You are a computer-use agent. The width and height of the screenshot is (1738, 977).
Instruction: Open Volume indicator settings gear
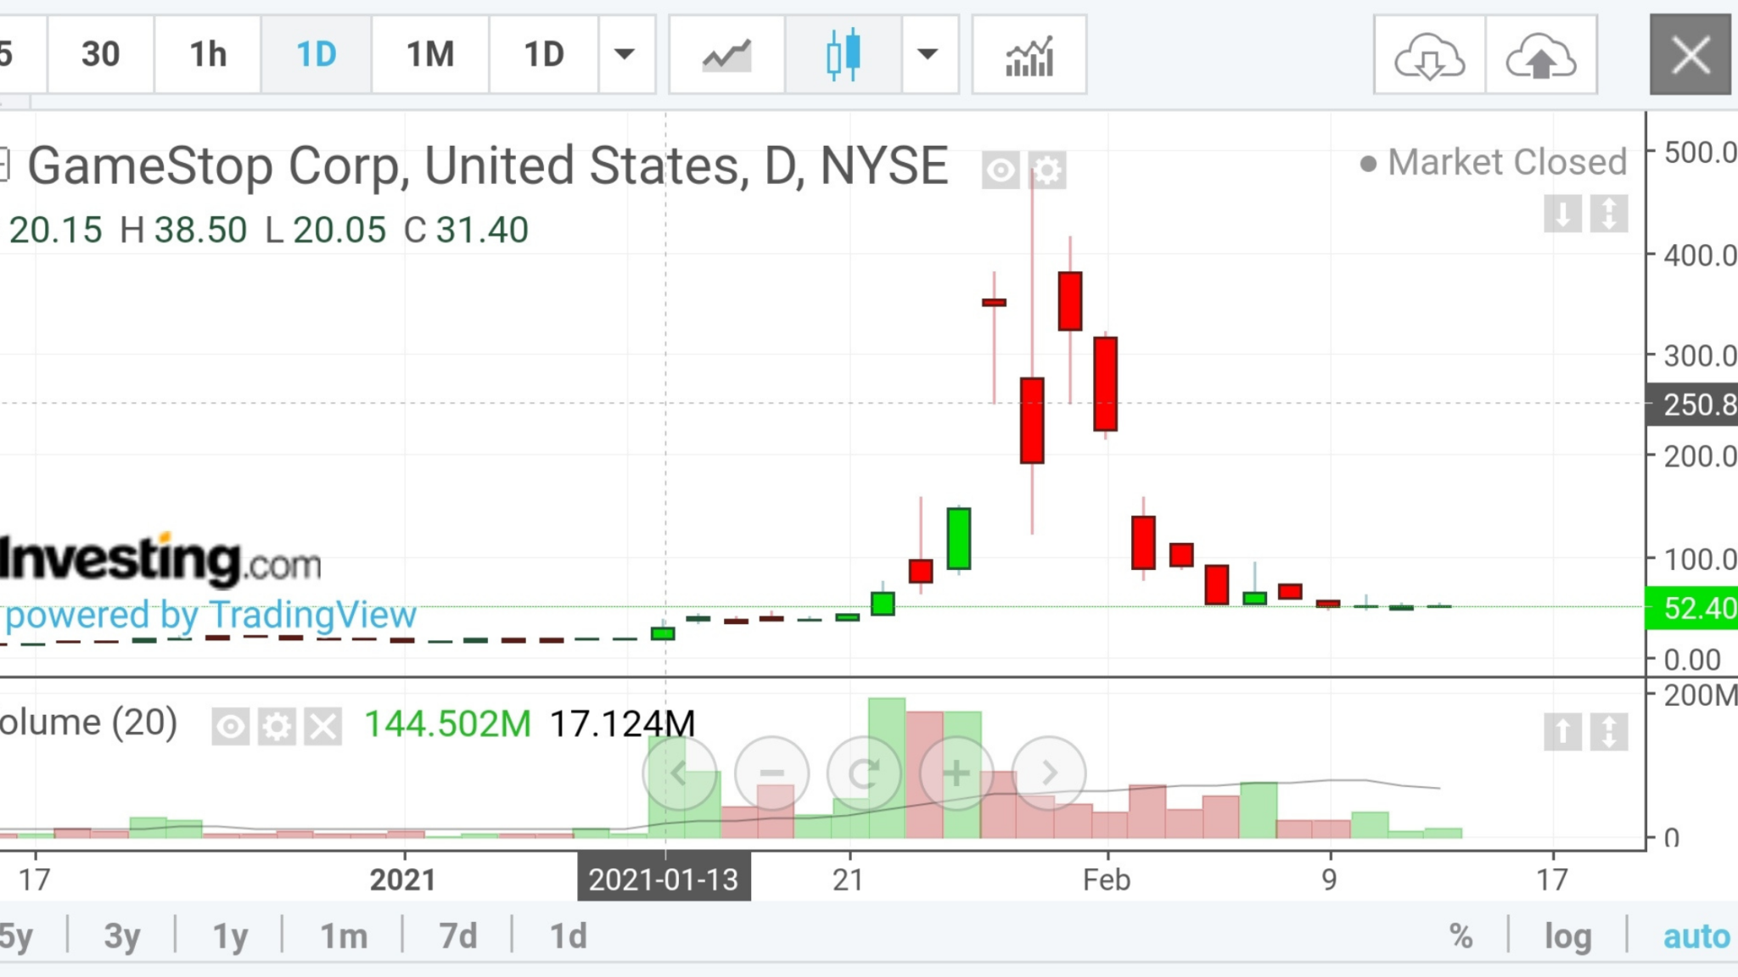(x=277, y=727)
